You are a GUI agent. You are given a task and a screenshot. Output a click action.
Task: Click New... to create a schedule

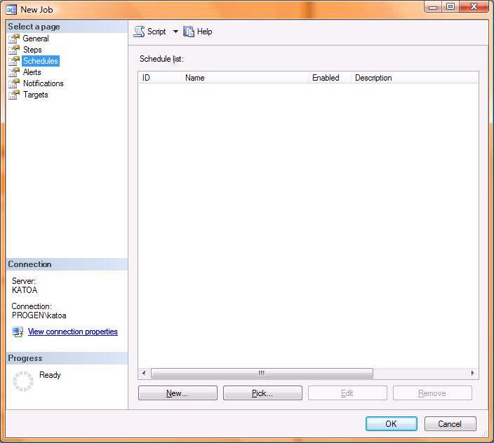(178, 393)
